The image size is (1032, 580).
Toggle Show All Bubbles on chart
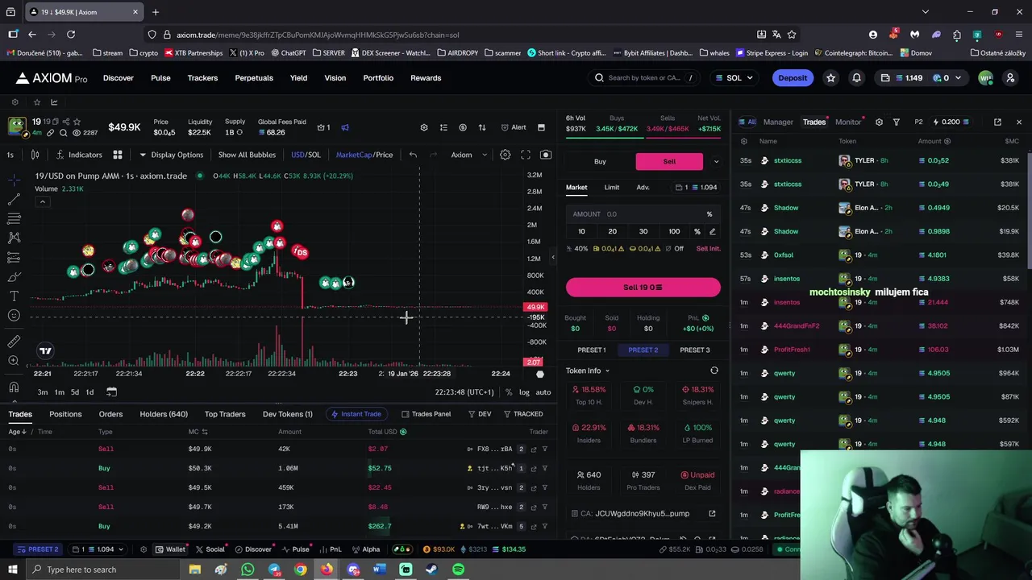(x=247, y=155)
